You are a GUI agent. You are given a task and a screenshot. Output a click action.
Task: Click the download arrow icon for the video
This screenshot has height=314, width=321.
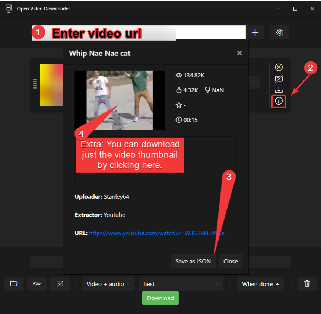(x=279, y=90)
